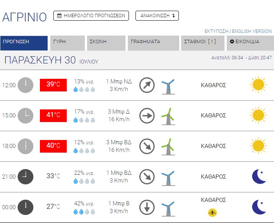Click the moon icon in the 21:00 row
Screen dimensions: 274x223
[259, 176]
